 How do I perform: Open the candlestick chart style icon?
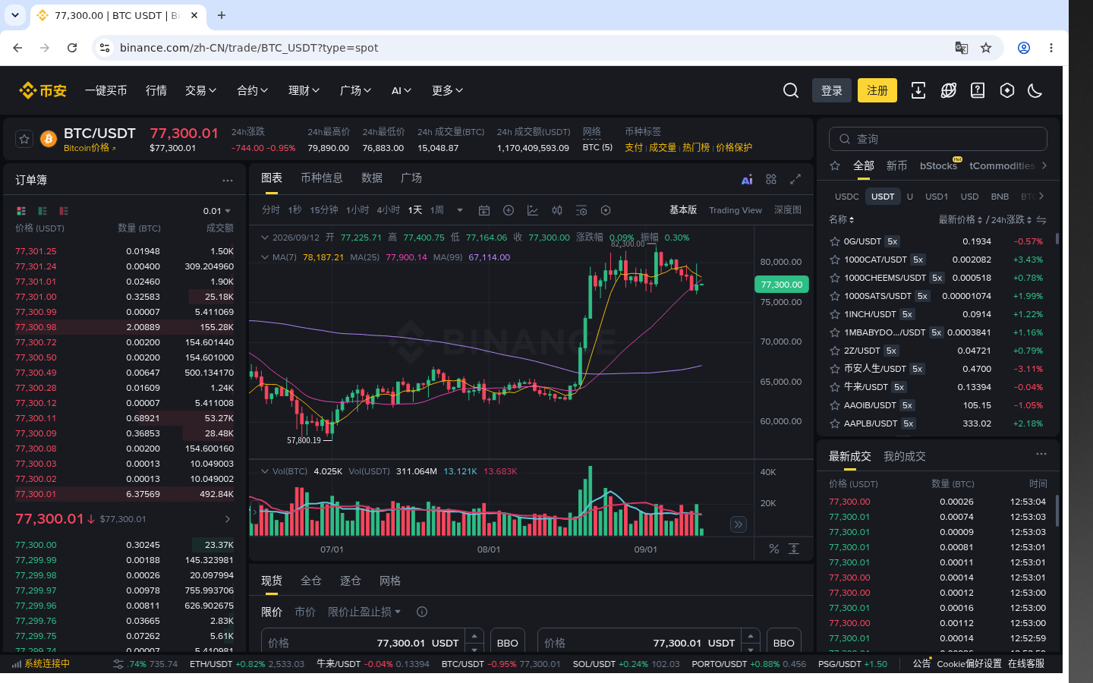click(x=557, y=210)
